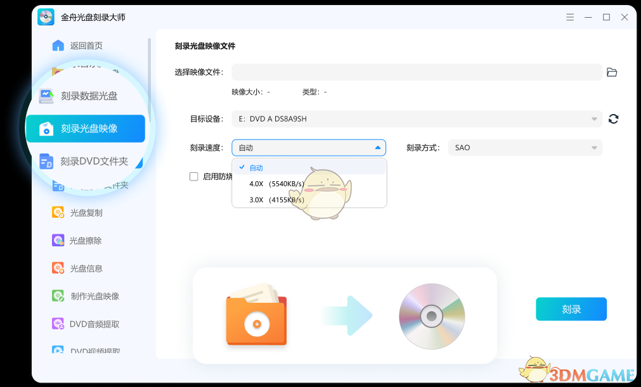Viewport: 641px width, 387px height.
Task: Refresh target device list
Action: coord(613,118)
